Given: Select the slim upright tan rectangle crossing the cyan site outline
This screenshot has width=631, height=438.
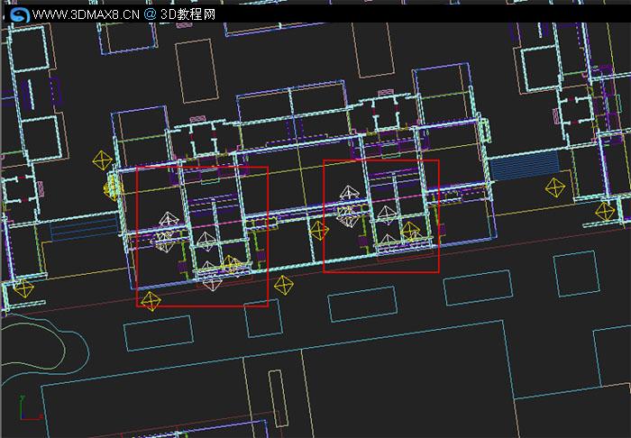Looking at the screenshot, I should click(x=278, y=398).
